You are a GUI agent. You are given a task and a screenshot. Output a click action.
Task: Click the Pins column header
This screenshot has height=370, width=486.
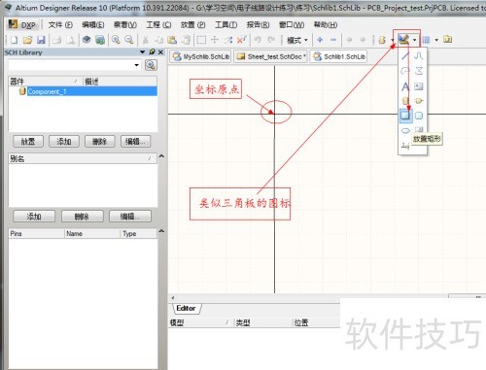point(36,233)
